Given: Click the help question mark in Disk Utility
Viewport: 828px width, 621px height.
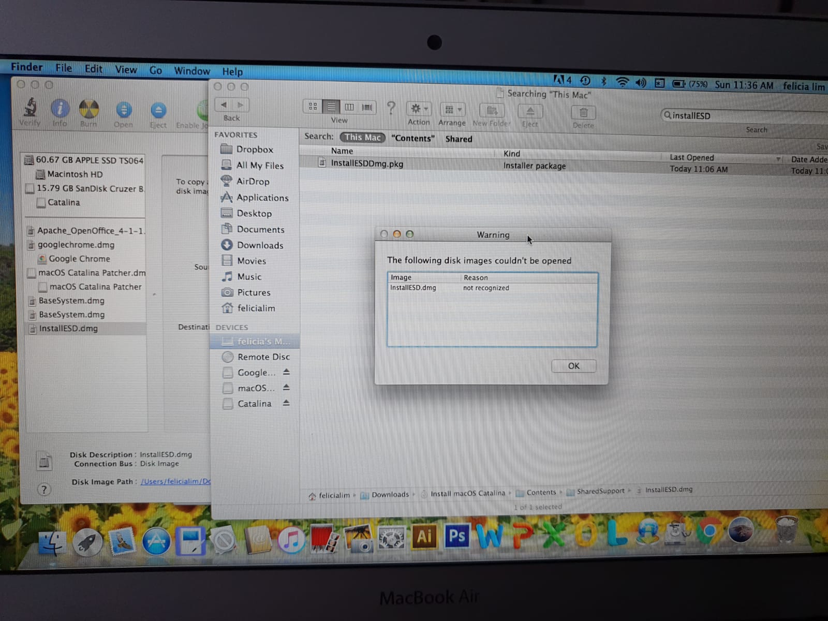Looking at the screenshot, I should tap(44, 490).
